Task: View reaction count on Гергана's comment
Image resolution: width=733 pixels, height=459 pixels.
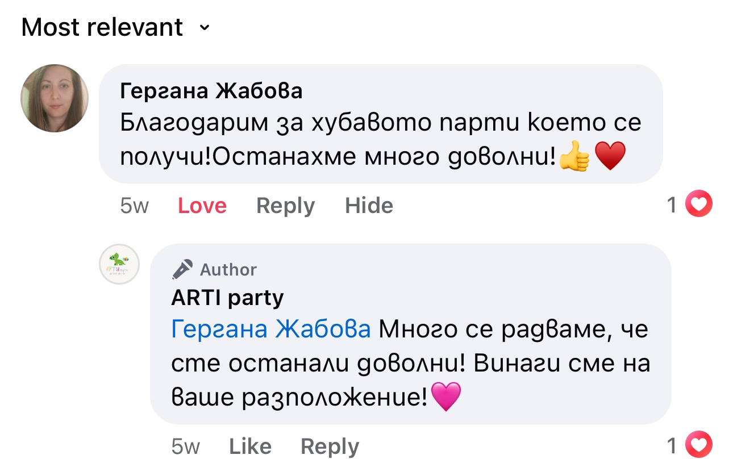Action: coord(672,205)
